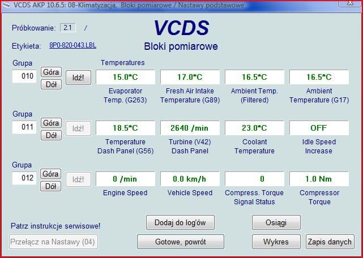The height and width of the screenshot is (258, 363).
Task: Click Góra button for group 010
Action: coord(51,72)
